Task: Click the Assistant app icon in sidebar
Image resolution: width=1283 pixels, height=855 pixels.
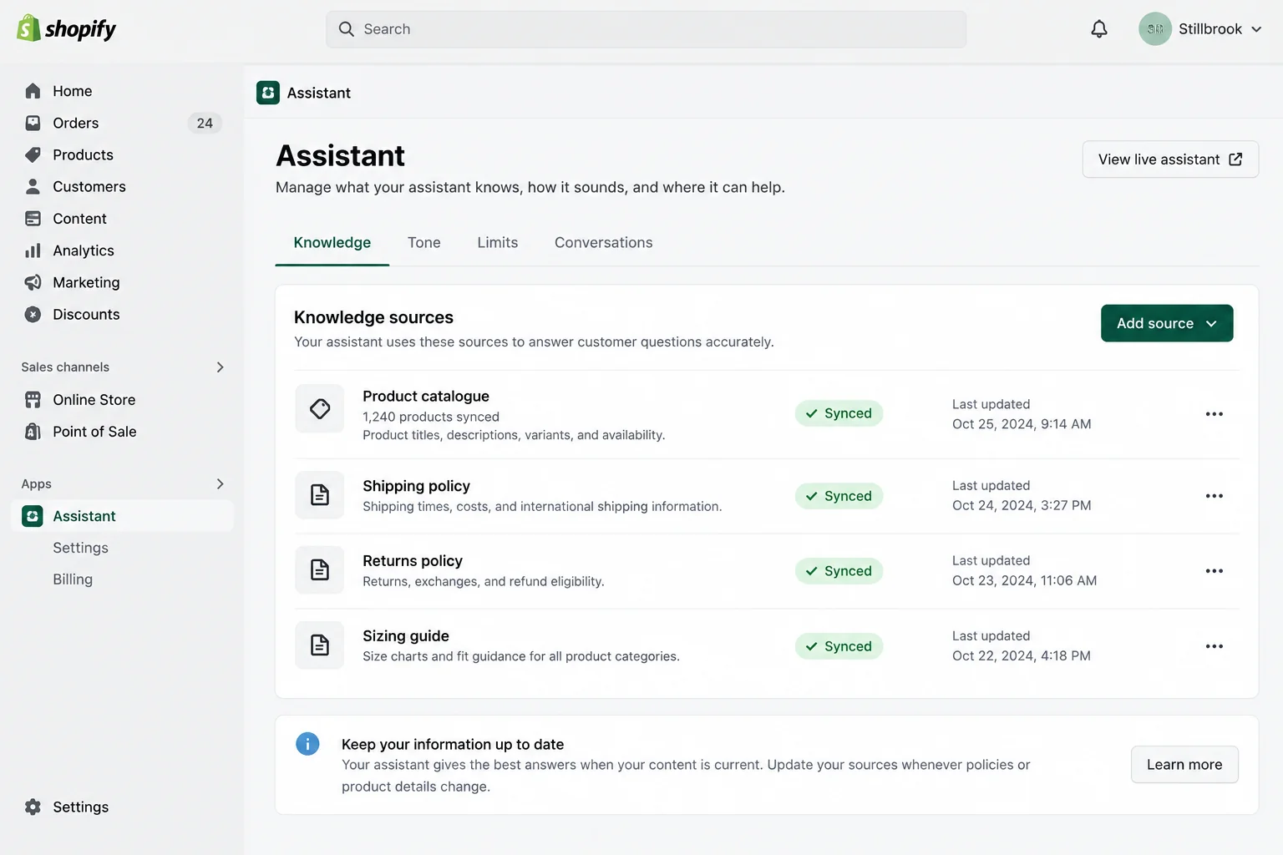Action: point(33,516)
